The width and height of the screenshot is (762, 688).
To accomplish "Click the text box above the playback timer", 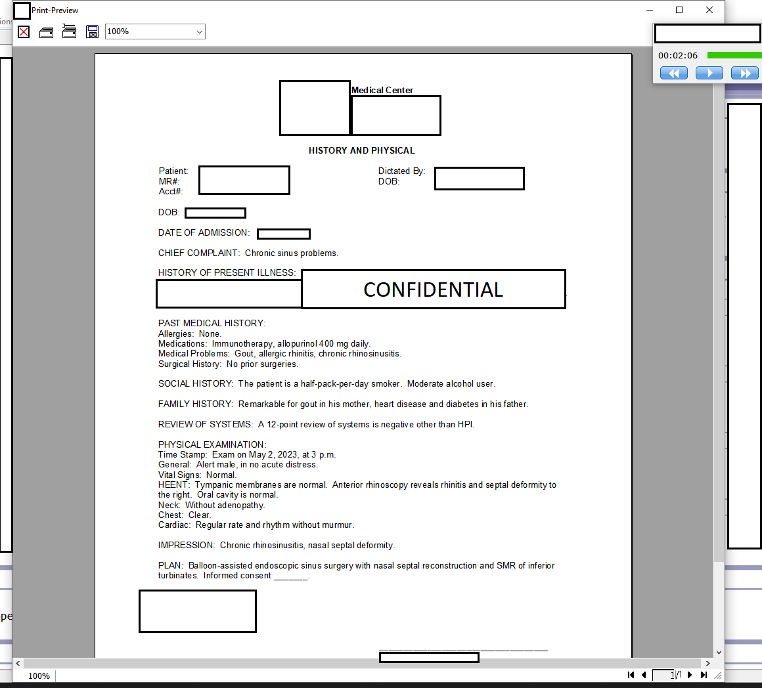I will pyautogui.click(x=707, y=33).
